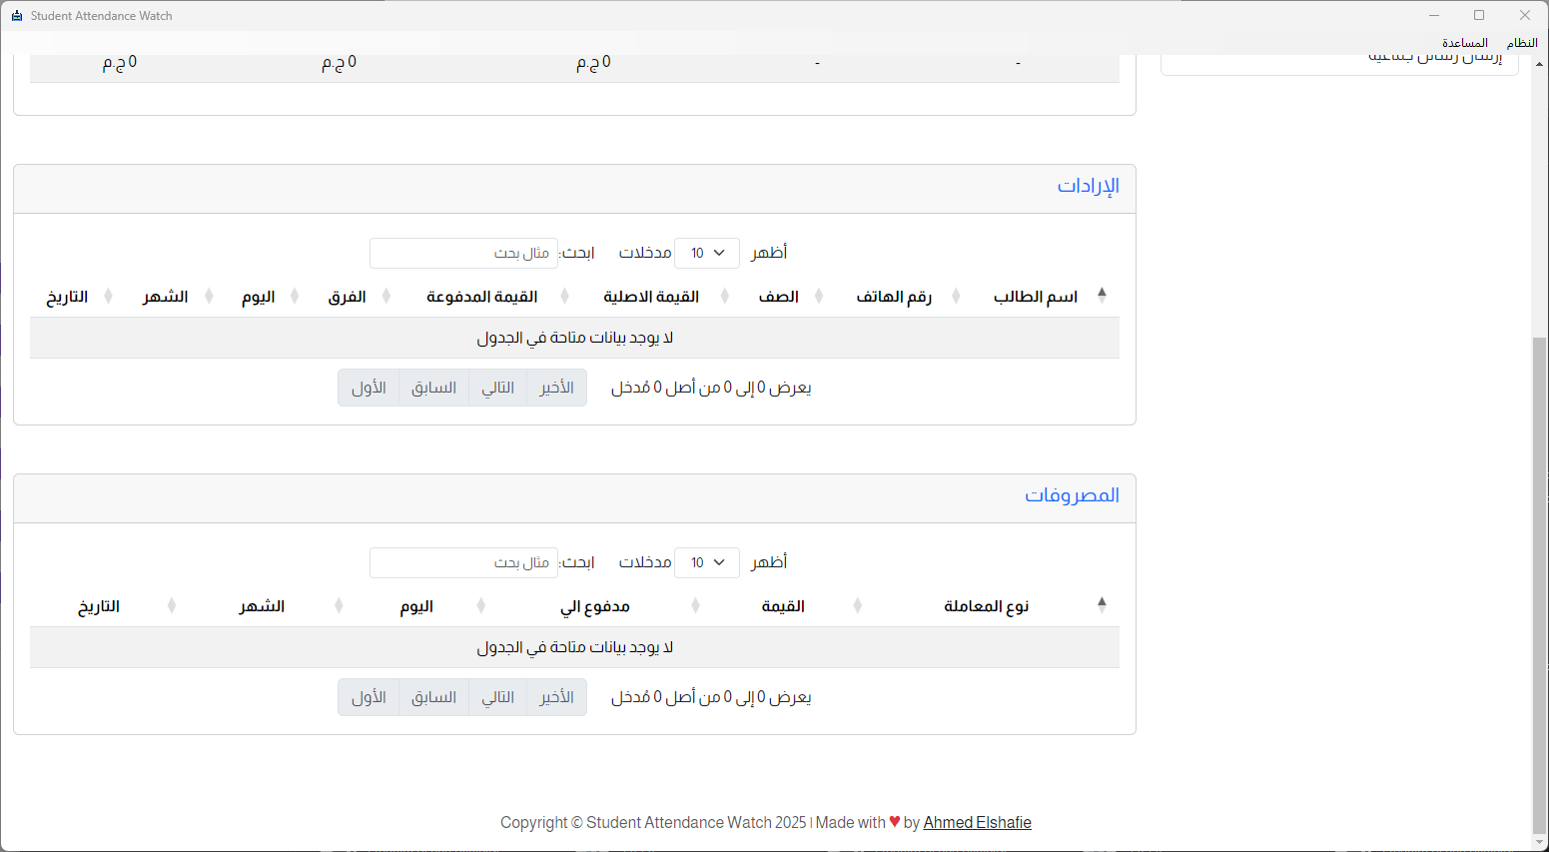Sort revenues table by الفرق column

[x=347, y=297]
